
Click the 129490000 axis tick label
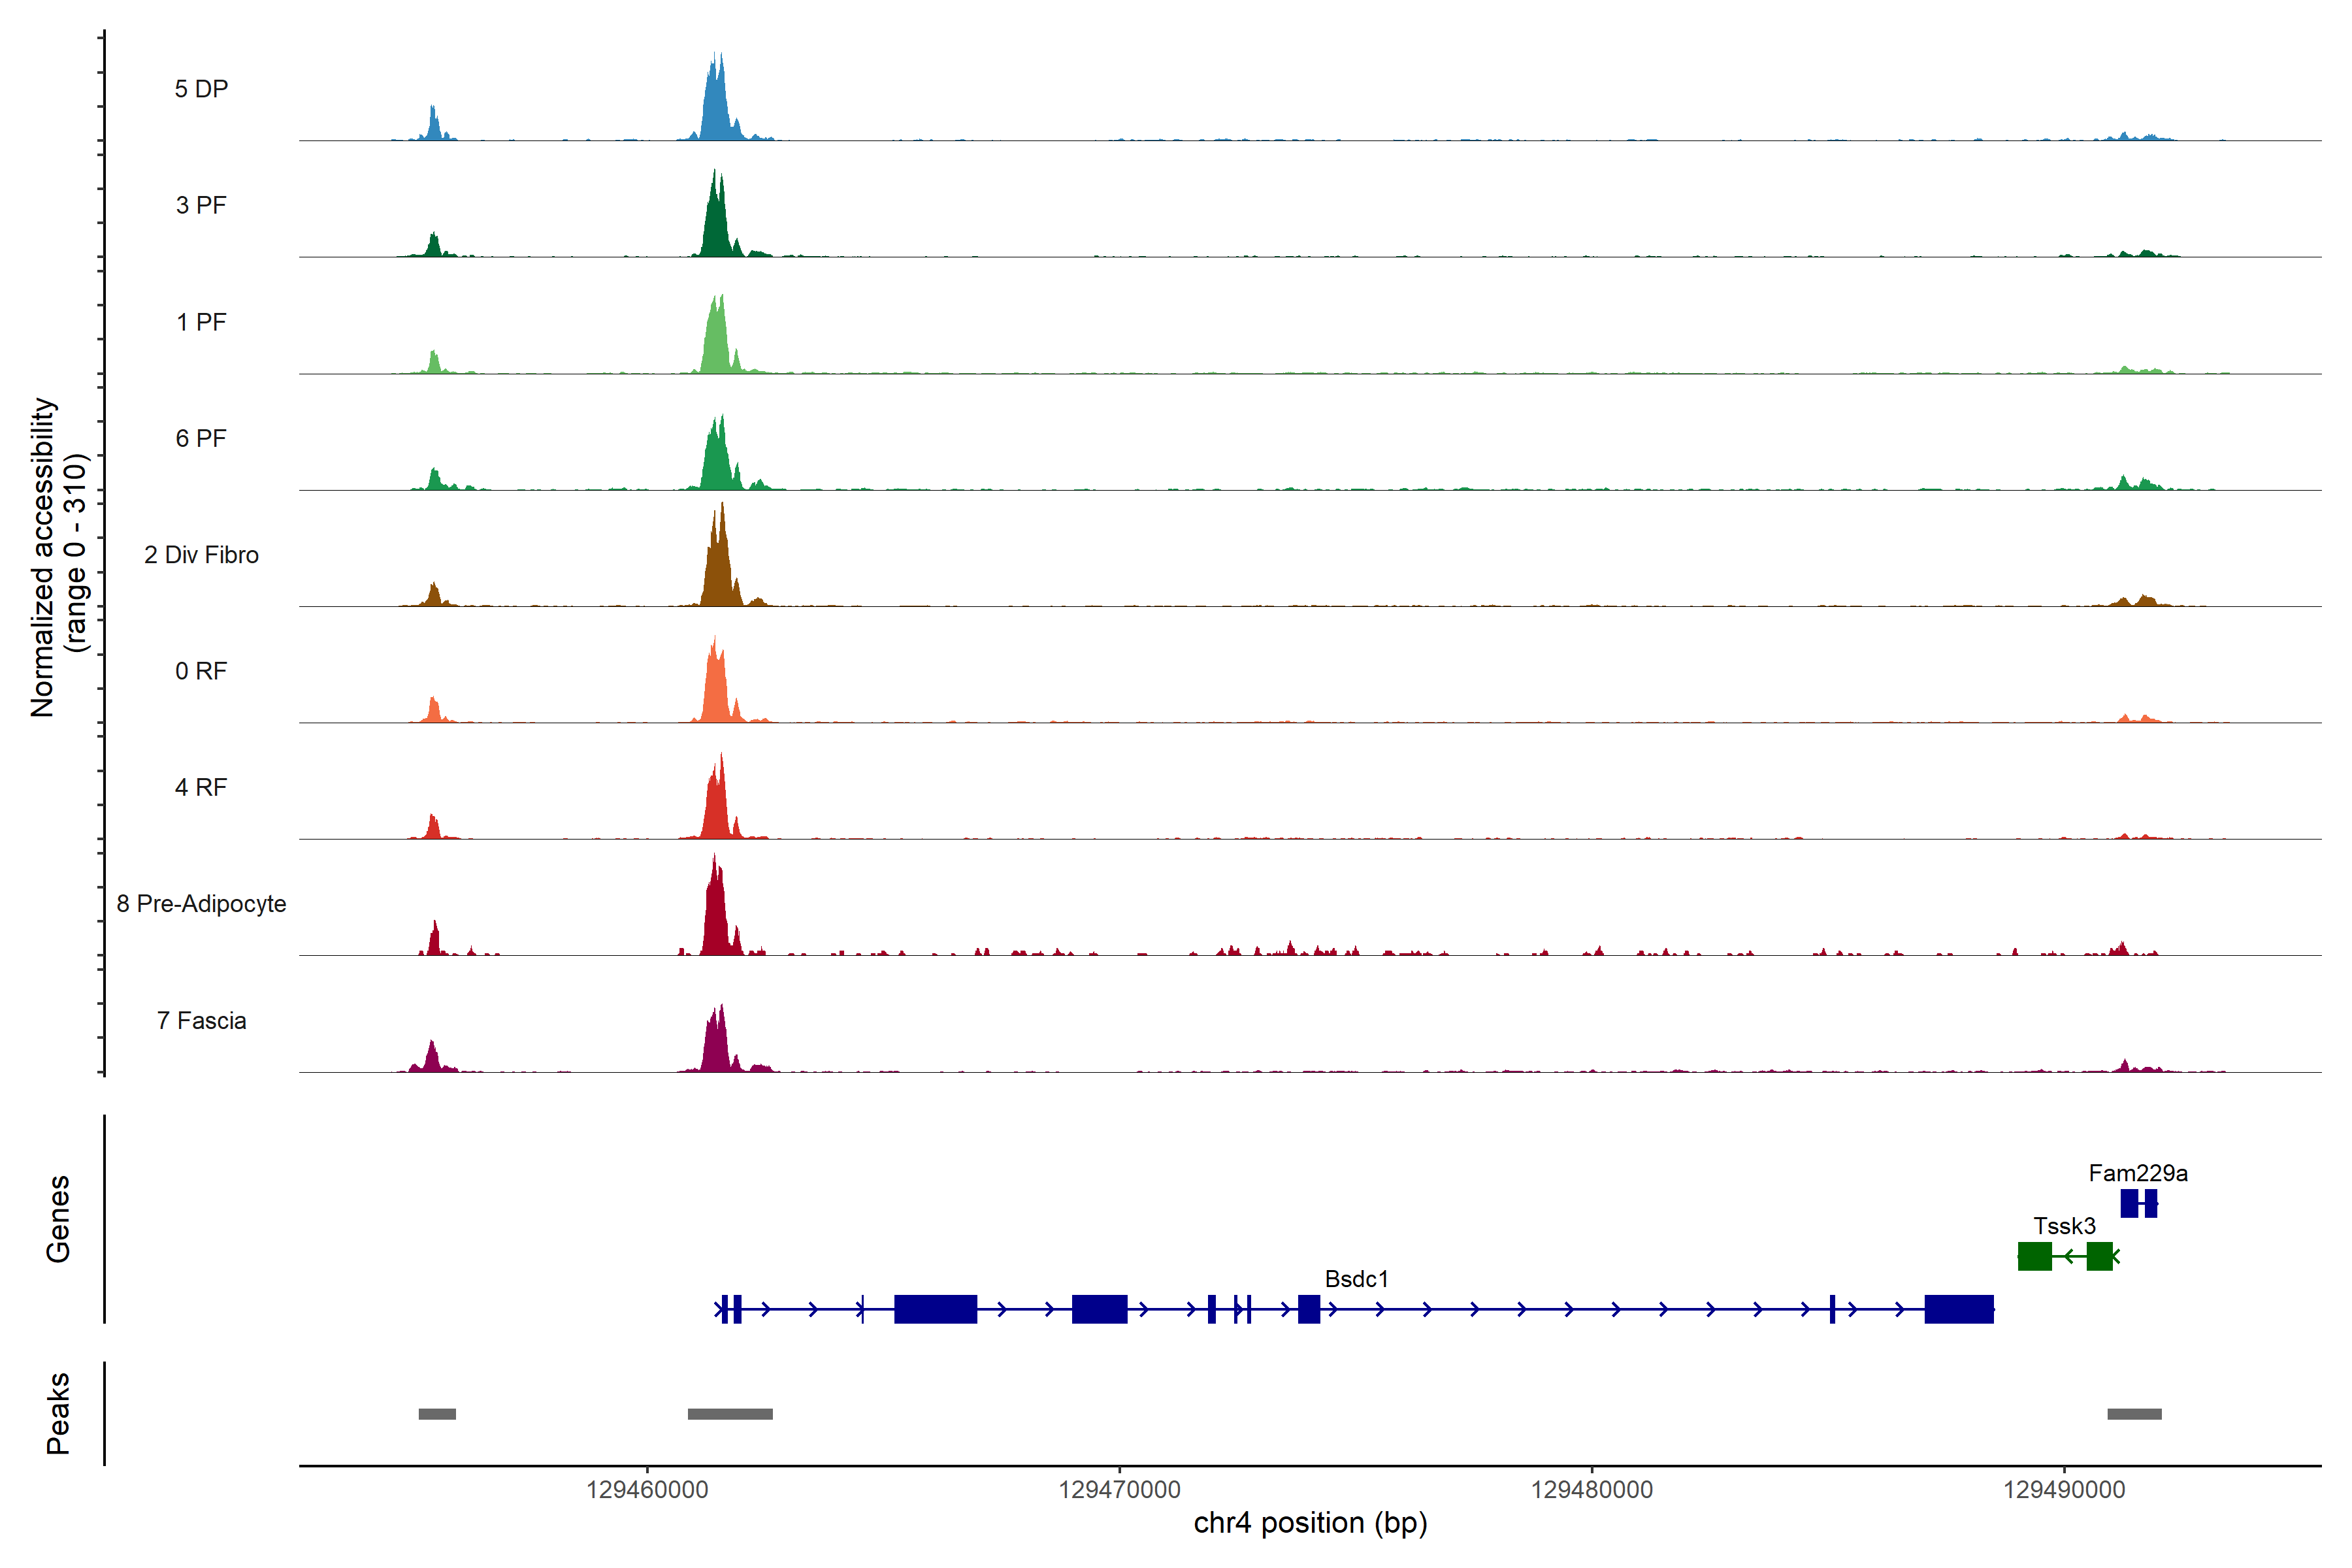click(x=2064, y=1490)
